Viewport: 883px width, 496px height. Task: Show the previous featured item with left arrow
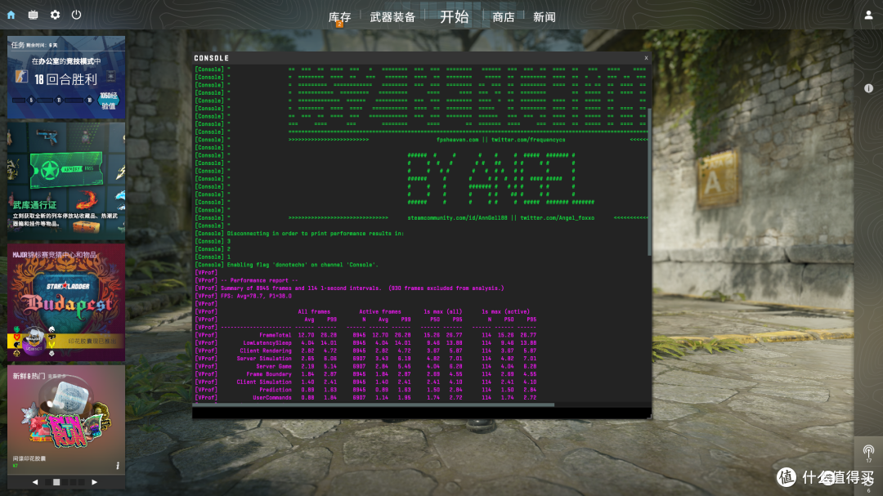35,482
